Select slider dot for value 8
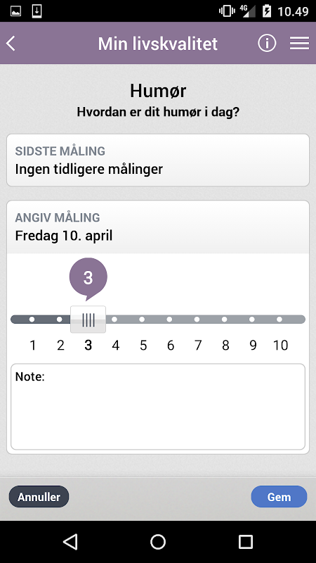 (224, 320)
